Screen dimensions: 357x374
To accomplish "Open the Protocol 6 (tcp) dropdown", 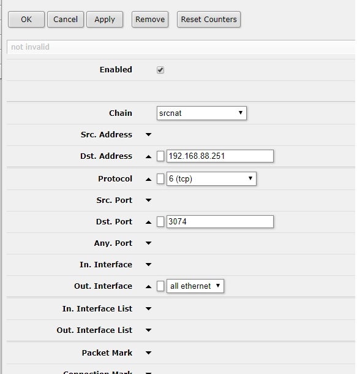I will tap(211, 178).
